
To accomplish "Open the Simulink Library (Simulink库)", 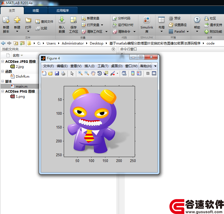I will (x=147, y=25).
